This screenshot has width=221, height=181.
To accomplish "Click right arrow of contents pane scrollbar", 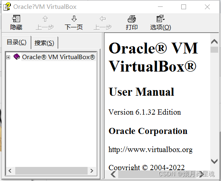I will click(92, 171).
